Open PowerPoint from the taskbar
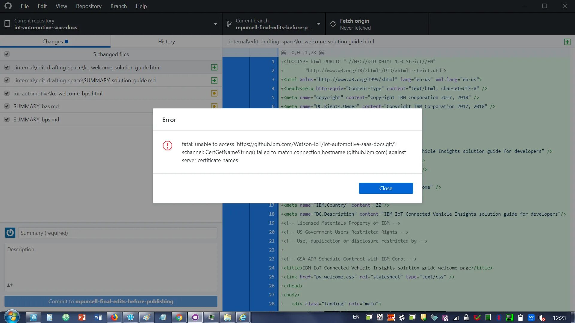The height and width of the screenshot is (323, 575). point(82,317)
